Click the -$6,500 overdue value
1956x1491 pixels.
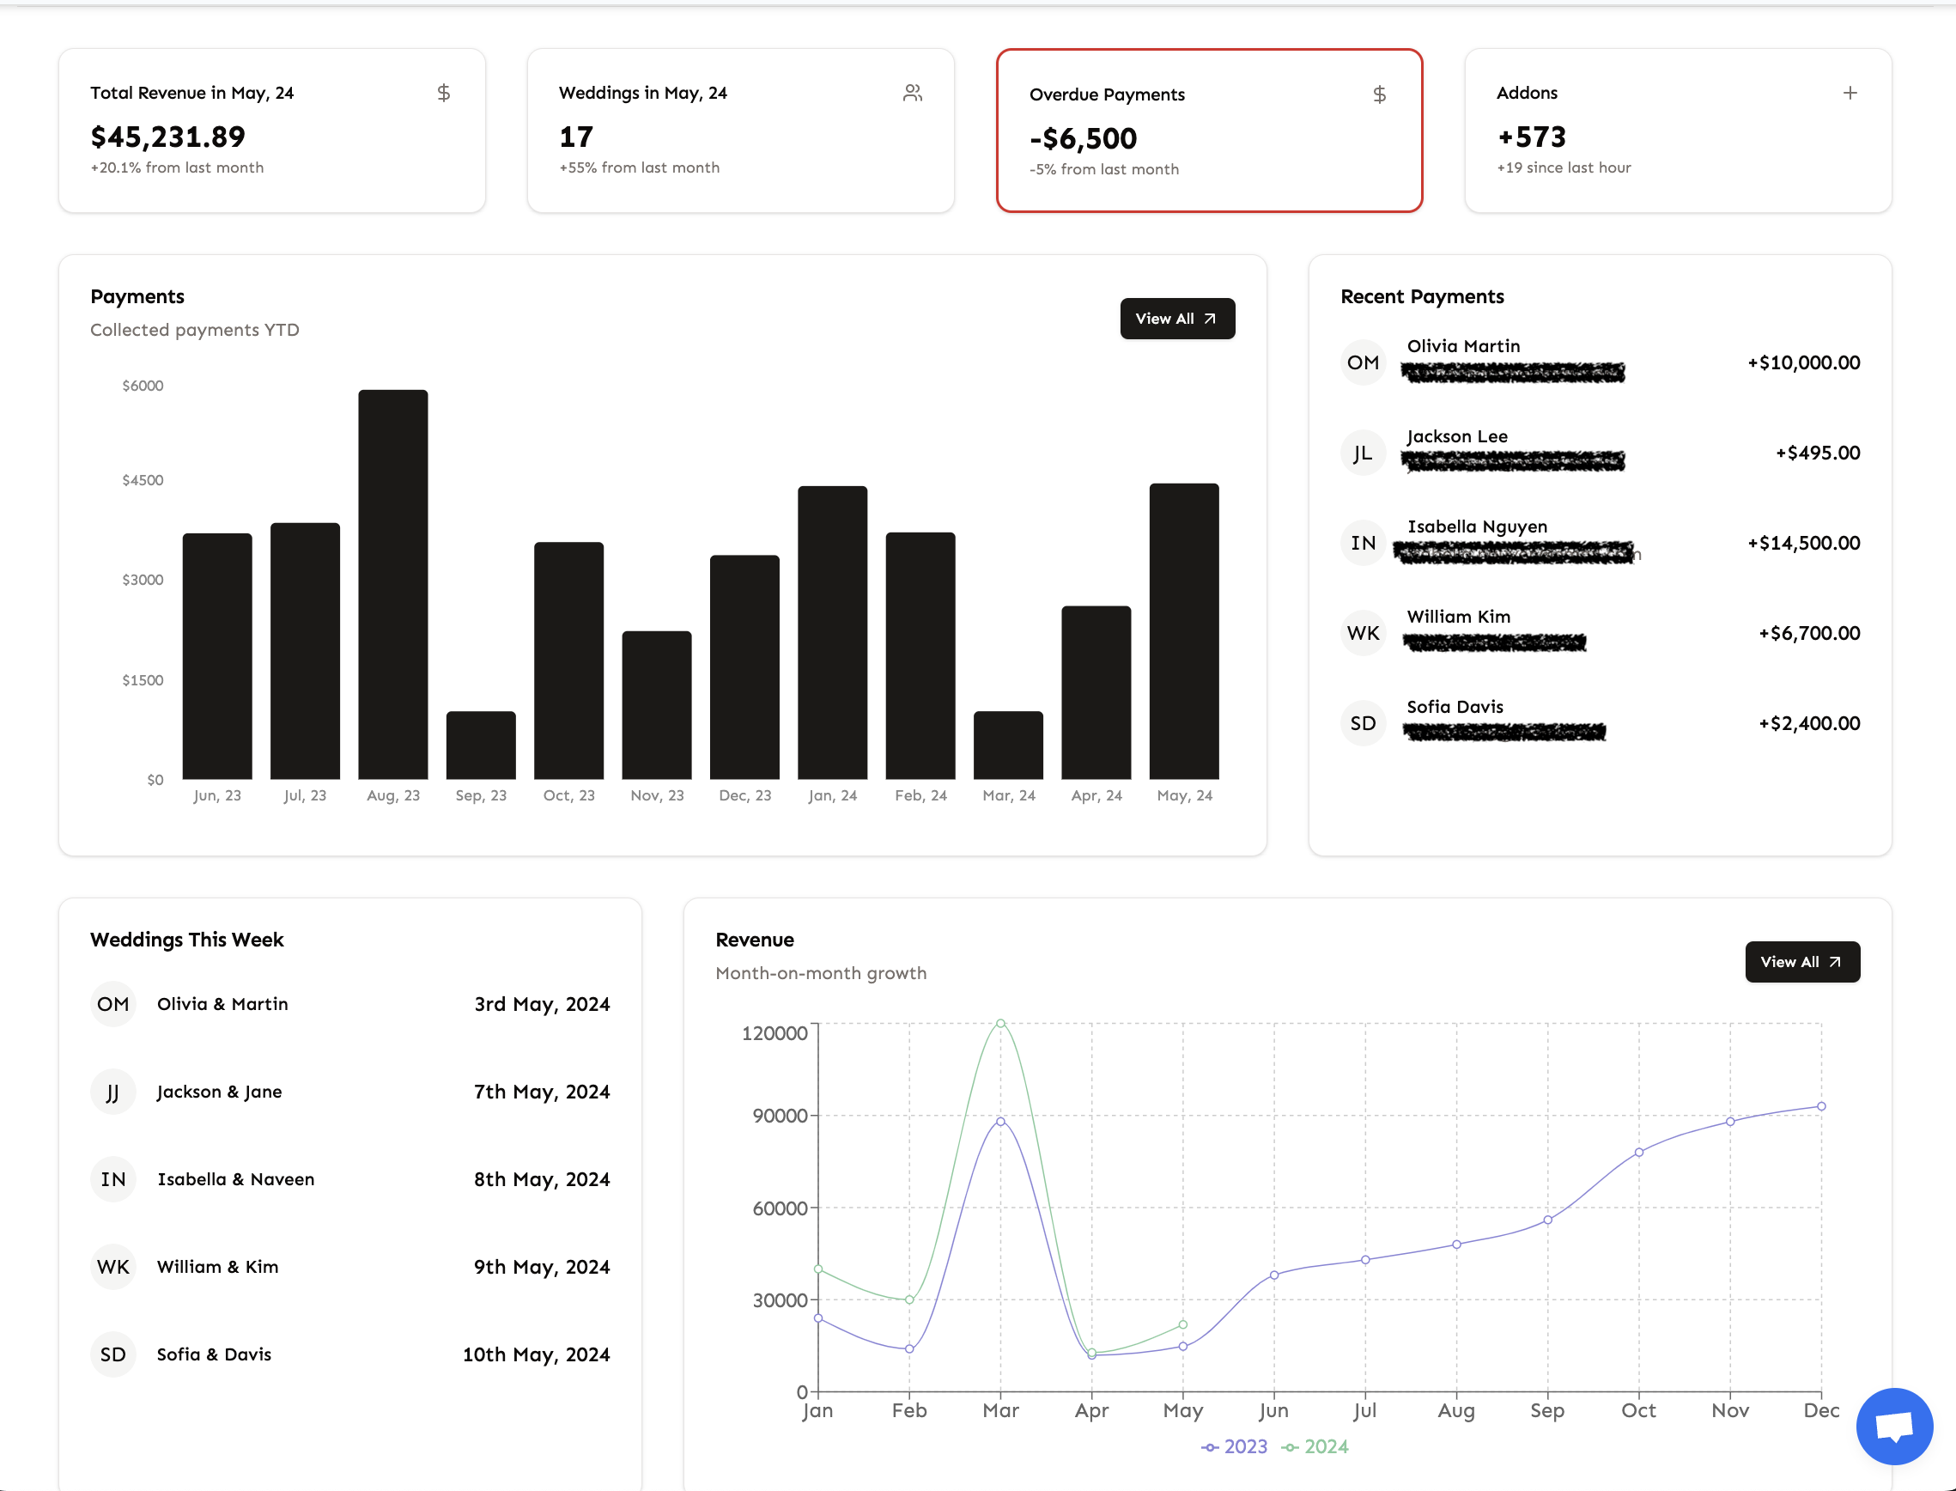tap(1083, 138)
